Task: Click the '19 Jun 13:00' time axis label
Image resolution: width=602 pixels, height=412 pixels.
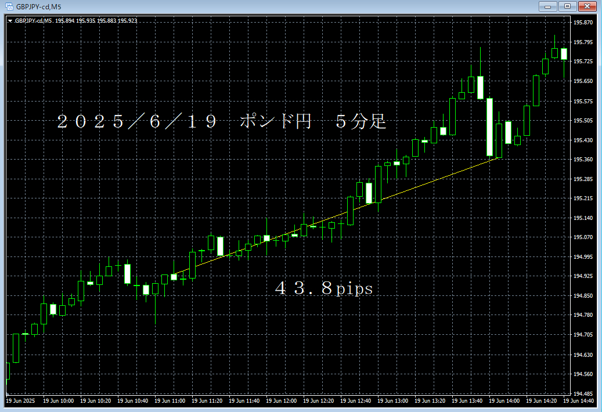Action: point(393,401)
